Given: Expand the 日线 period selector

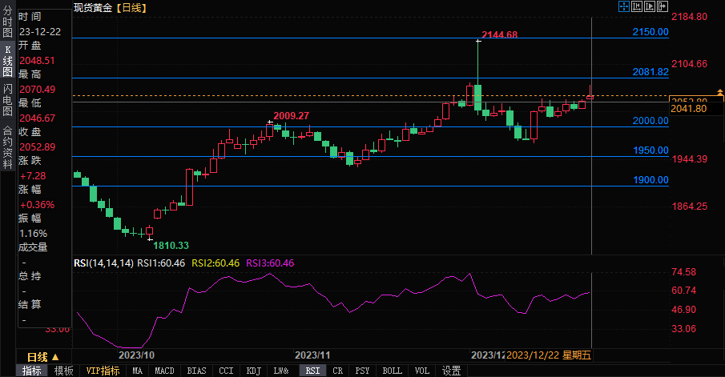Looking at the screenshot, I should (42, 356).
